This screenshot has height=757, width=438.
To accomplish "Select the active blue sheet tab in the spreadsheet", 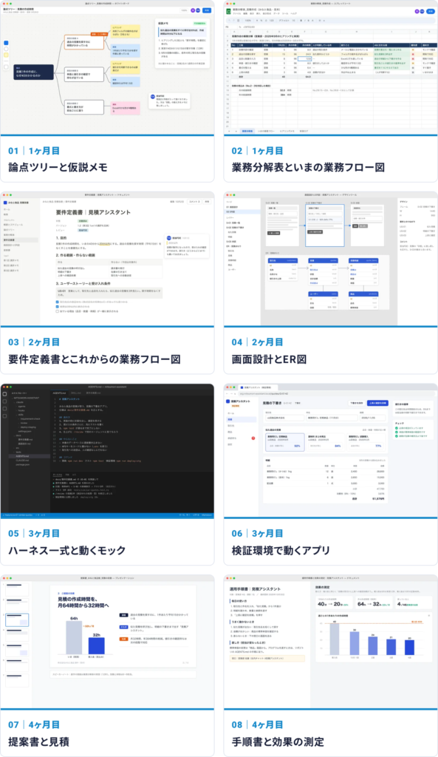I will (x=247, y=131).
